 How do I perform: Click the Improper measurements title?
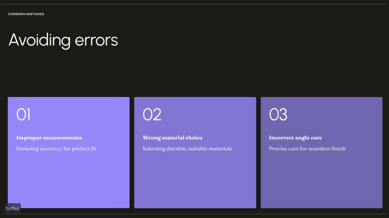click(49, 138)
